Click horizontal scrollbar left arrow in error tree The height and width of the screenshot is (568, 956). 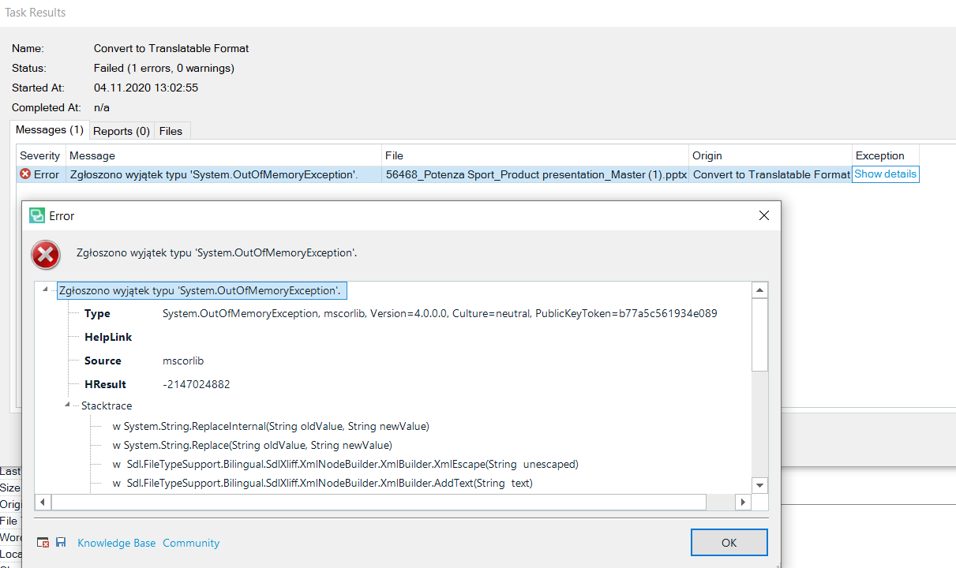tap(43, 502)
